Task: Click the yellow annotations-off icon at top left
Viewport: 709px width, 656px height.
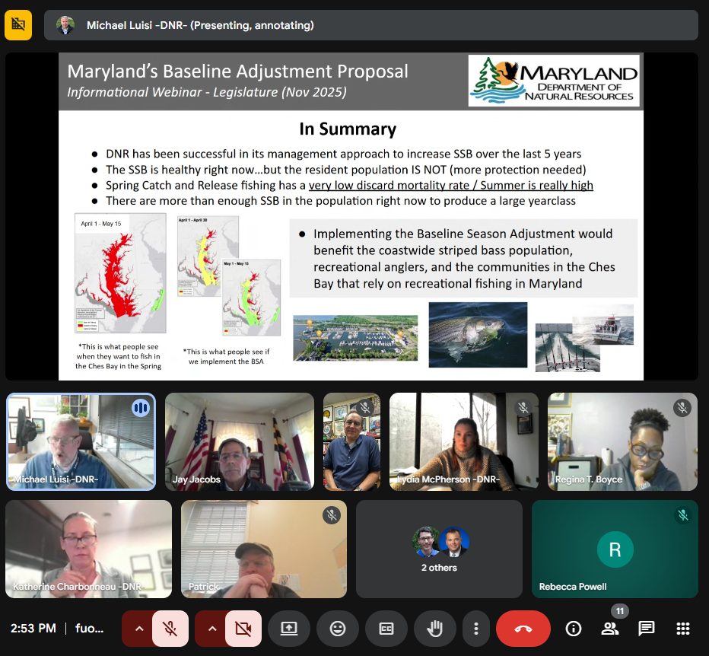Action: 18,25
